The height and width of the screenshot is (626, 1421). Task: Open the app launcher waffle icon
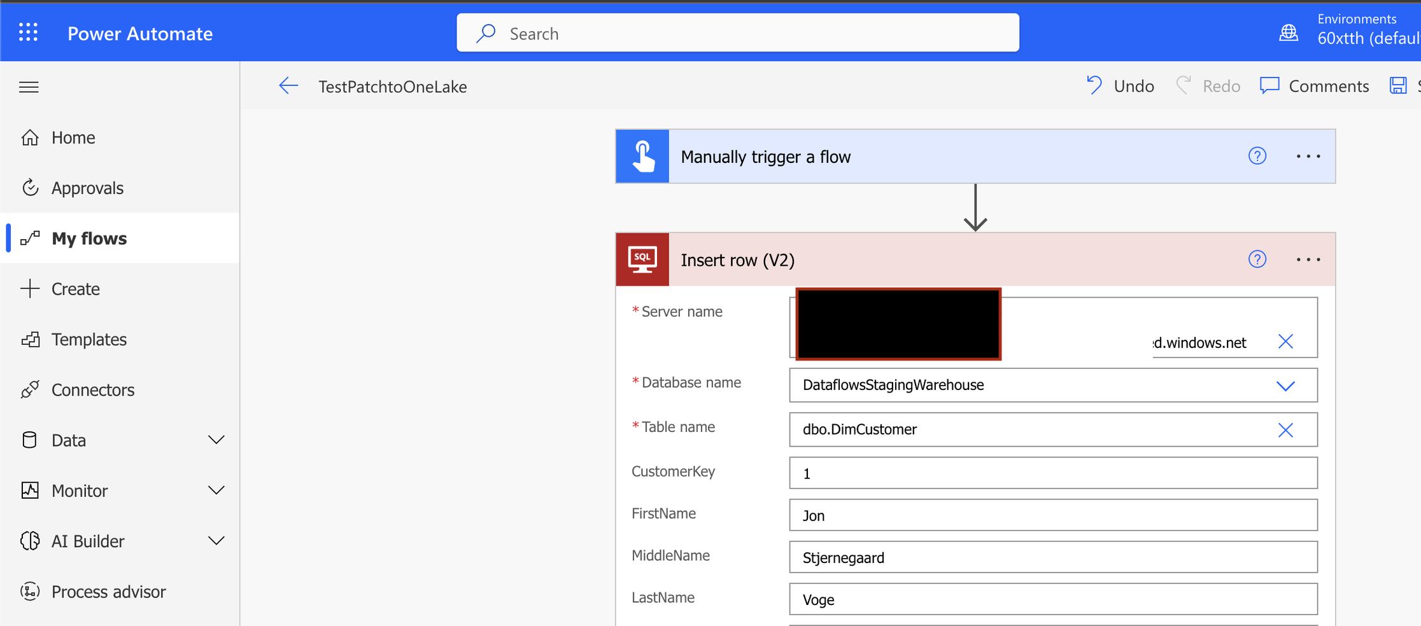pos(28,32)
